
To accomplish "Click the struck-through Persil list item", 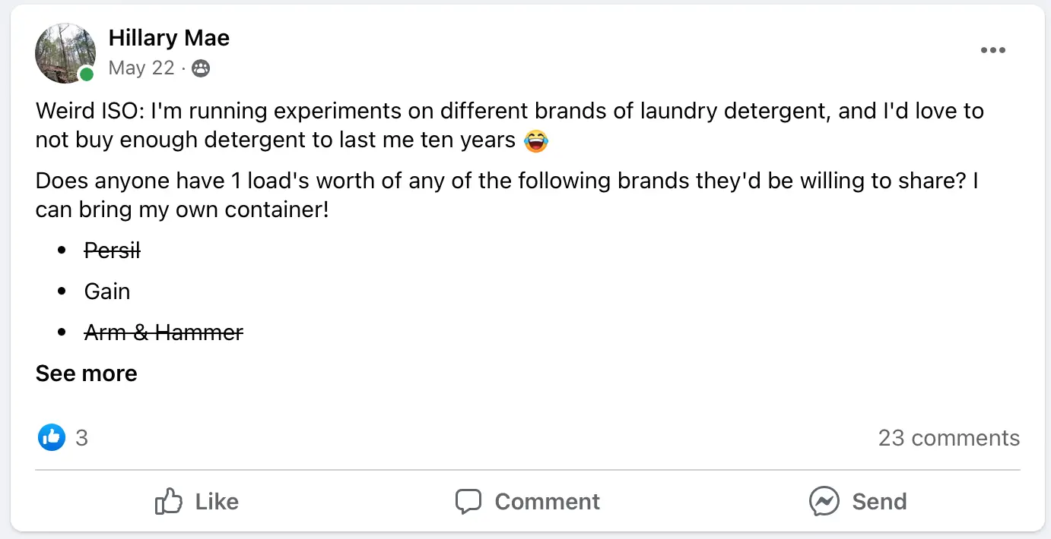I will (112, 251).
